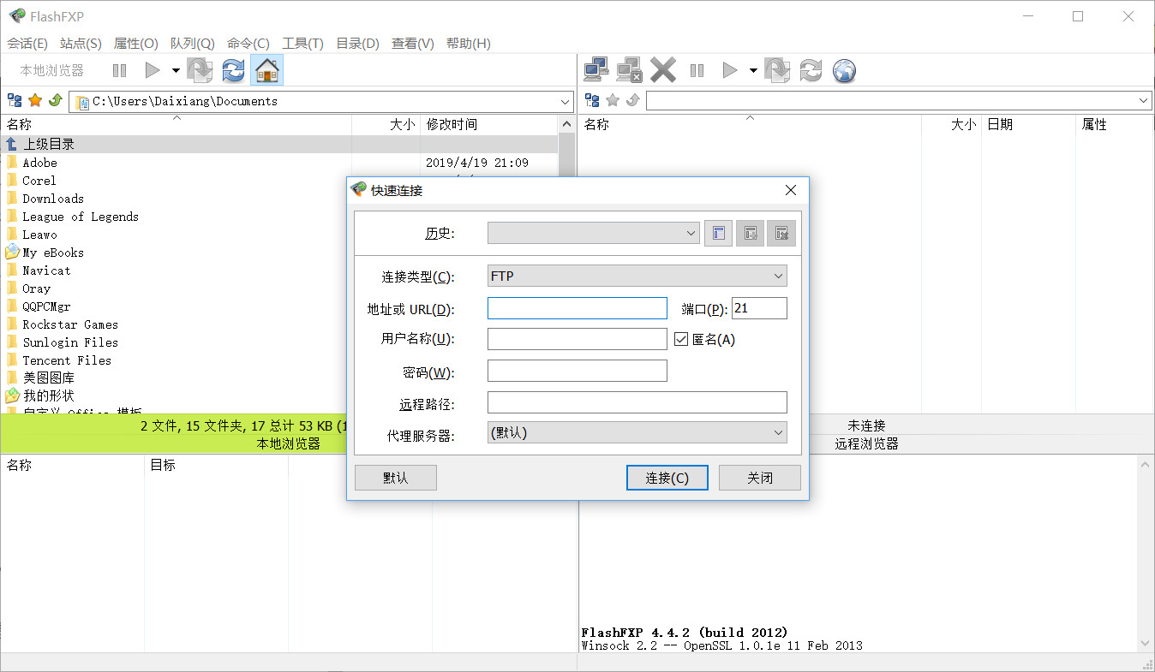Click the blue refresh icon in local toolbar

pyautogui.click(x=233, y=70)
